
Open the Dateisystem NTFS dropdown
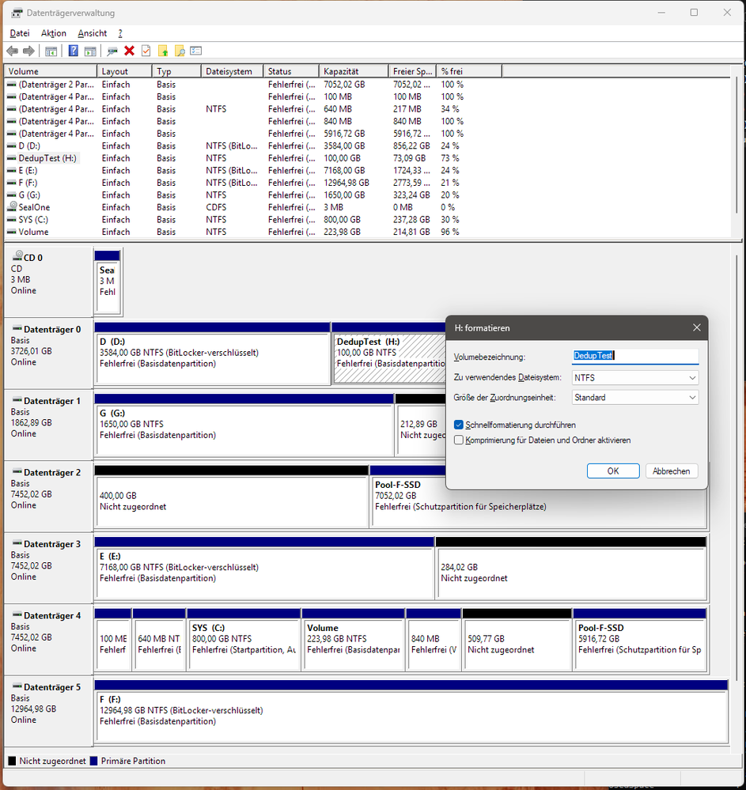click(x=635, y=377)
